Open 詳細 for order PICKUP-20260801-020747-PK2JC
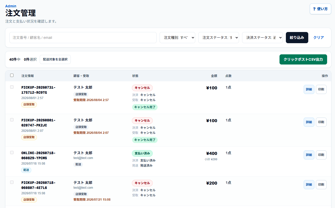Viewport: 335px width, 208px height. 309,122
